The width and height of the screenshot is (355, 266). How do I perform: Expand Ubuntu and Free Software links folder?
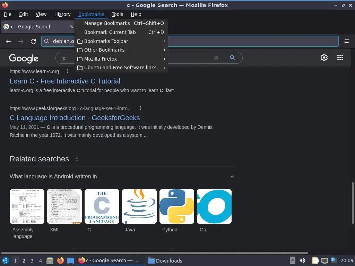coord(121,68)
